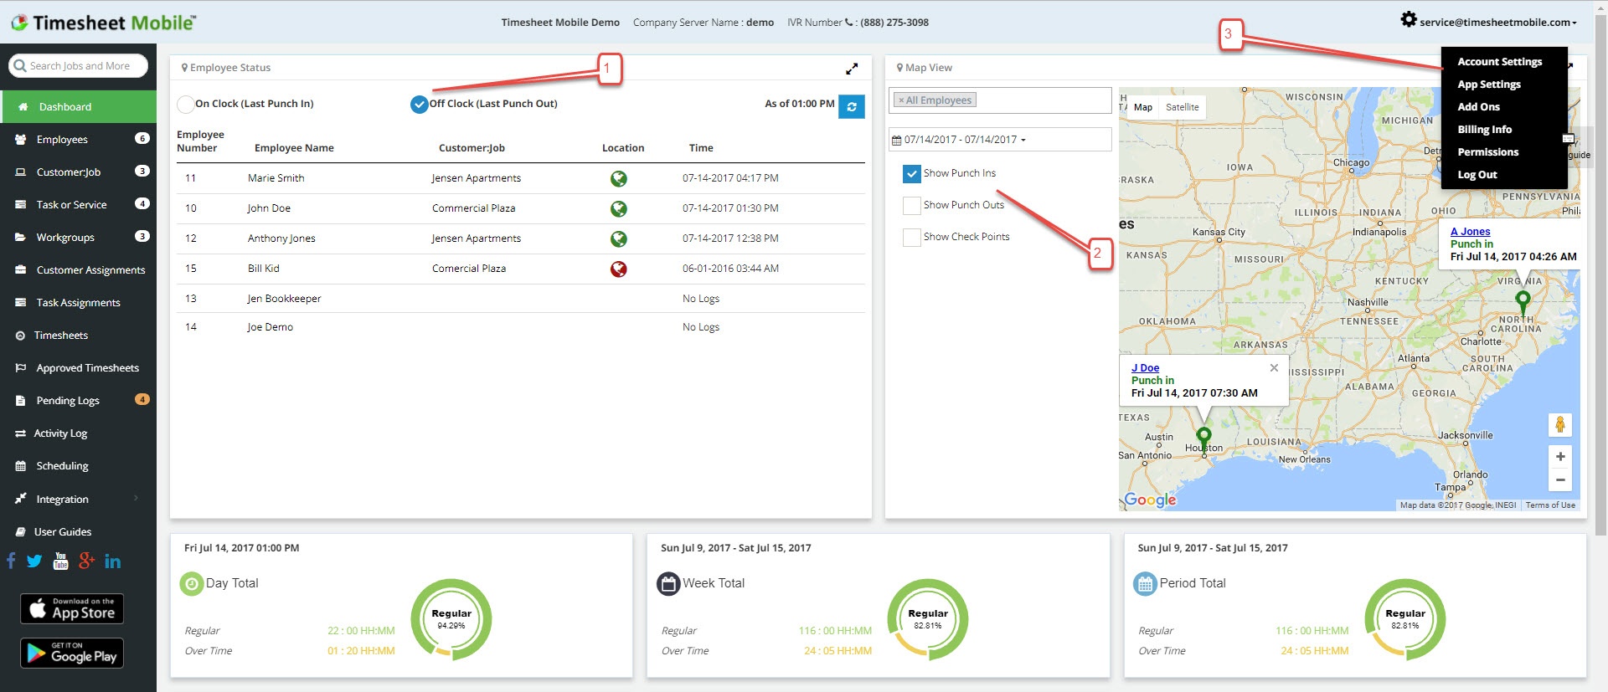Image resolution: width=1608 pixels, height=692 pixels.
Task: Open the J Doe link in map popup
Action: [x=1145, y=368]
